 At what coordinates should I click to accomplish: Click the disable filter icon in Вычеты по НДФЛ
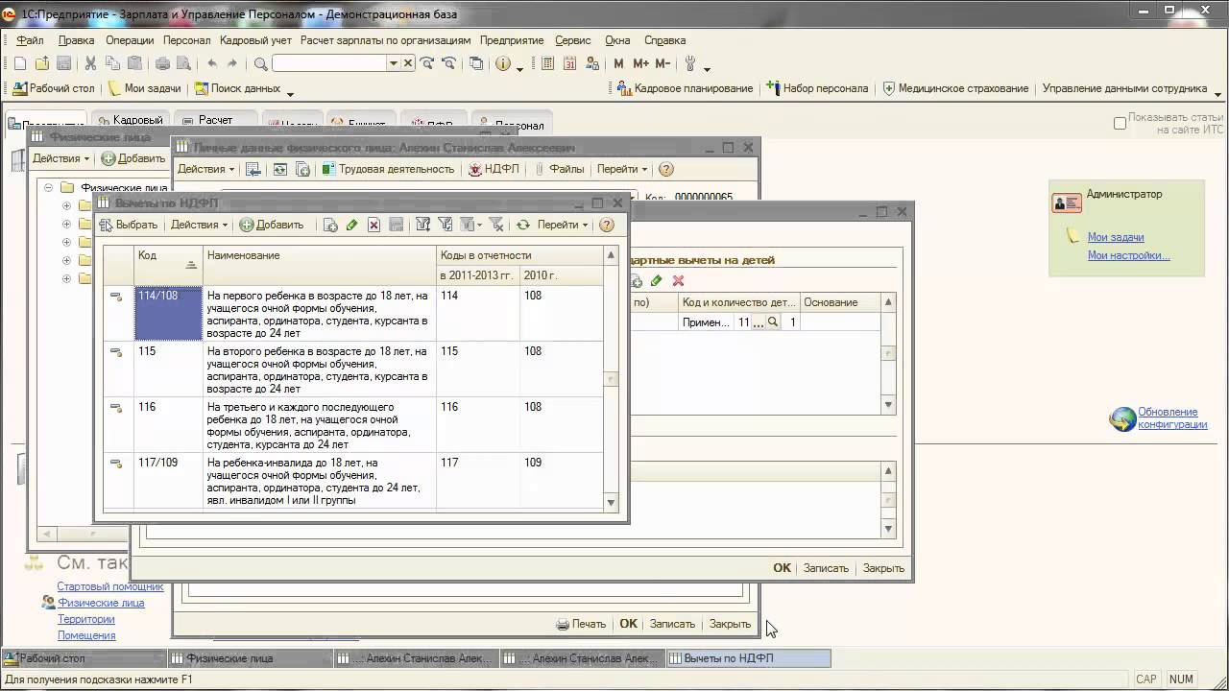(496, 225)
